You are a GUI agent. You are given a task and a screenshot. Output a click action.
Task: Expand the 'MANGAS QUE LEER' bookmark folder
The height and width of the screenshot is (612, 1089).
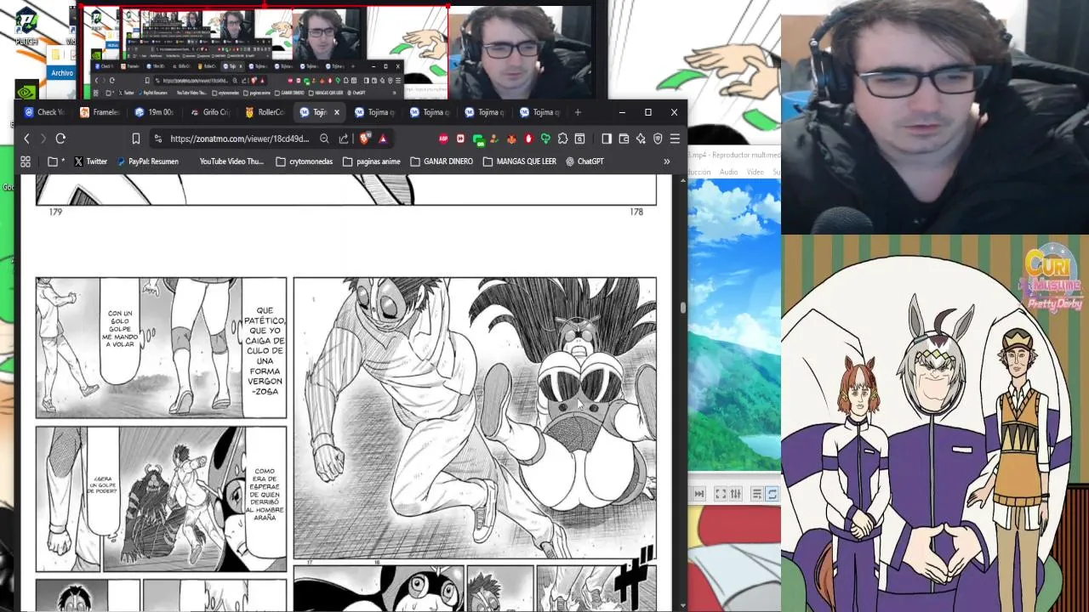click(519, 161)
